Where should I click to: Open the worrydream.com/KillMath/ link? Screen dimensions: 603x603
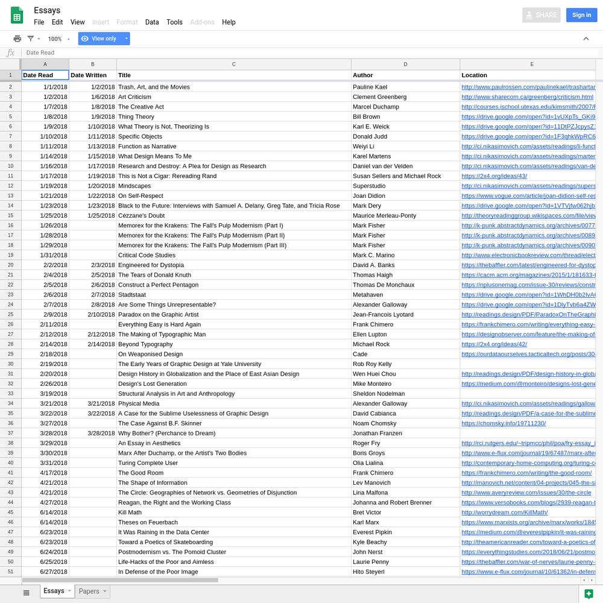(505, 512)
